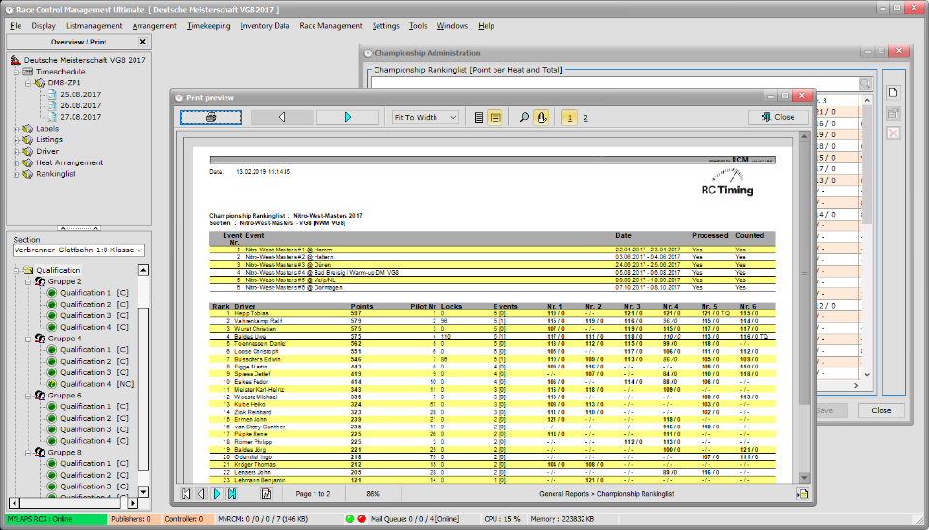Click the Championship ranking list vertical scrollbar
929x530 pixels.
tap(867, 237)
